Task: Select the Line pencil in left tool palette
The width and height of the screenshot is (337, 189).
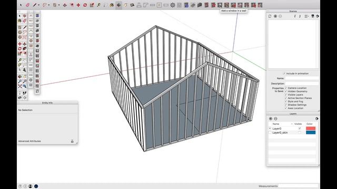Action: click(x=25, y=27)
